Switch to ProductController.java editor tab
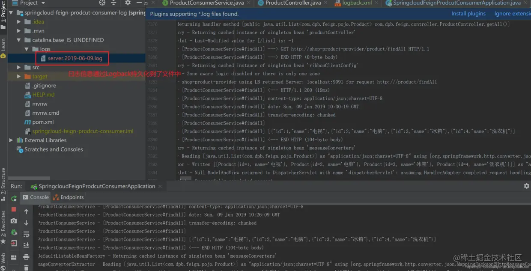The height and width of the screenshot is (271, 531). [x=289, y=3]
